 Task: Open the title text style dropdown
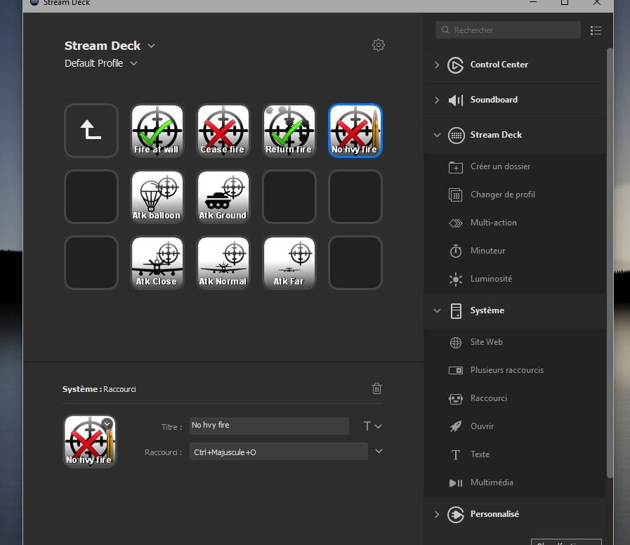click(372, 426)
